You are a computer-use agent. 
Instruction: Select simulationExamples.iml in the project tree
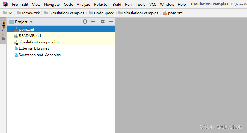tap(61, 42)
